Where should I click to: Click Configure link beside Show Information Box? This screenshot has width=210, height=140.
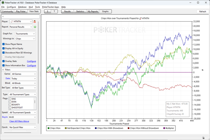pos(31,65)
